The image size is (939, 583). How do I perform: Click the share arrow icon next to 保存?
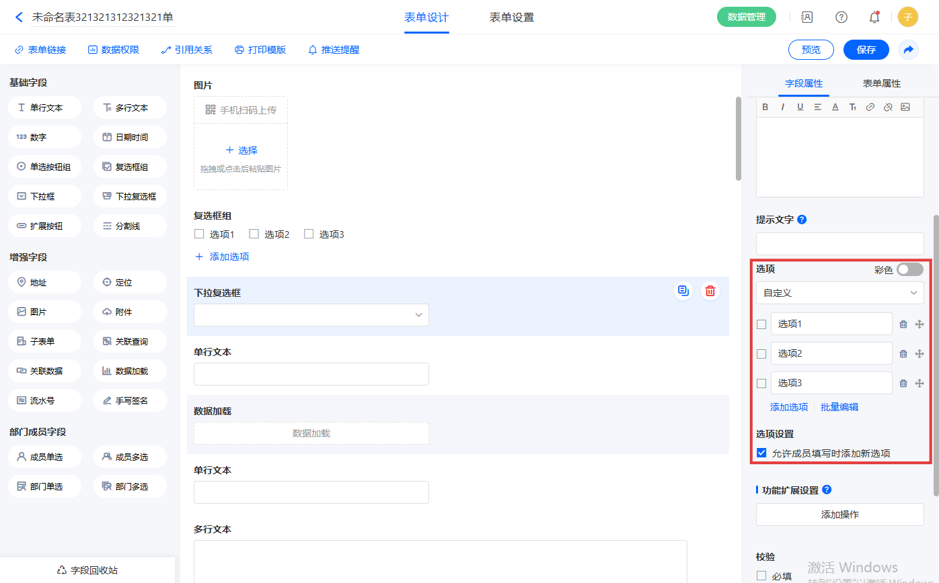point(909,50)
